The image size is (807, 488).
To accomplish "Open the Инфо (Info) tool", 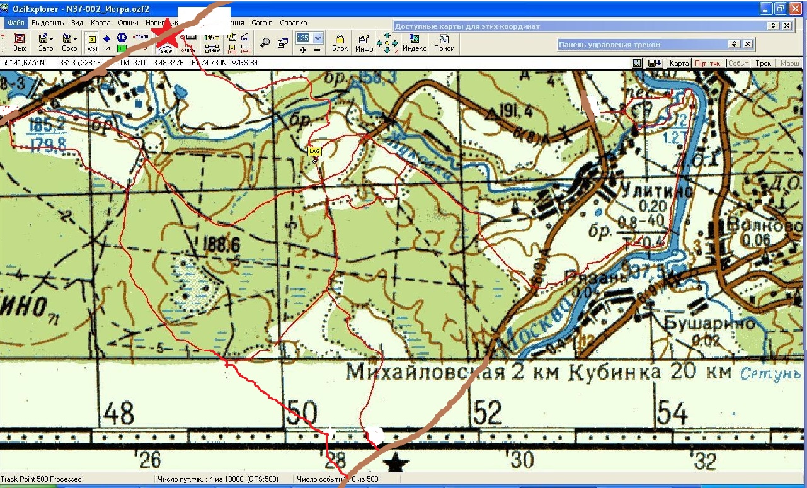I will point(364,42).
